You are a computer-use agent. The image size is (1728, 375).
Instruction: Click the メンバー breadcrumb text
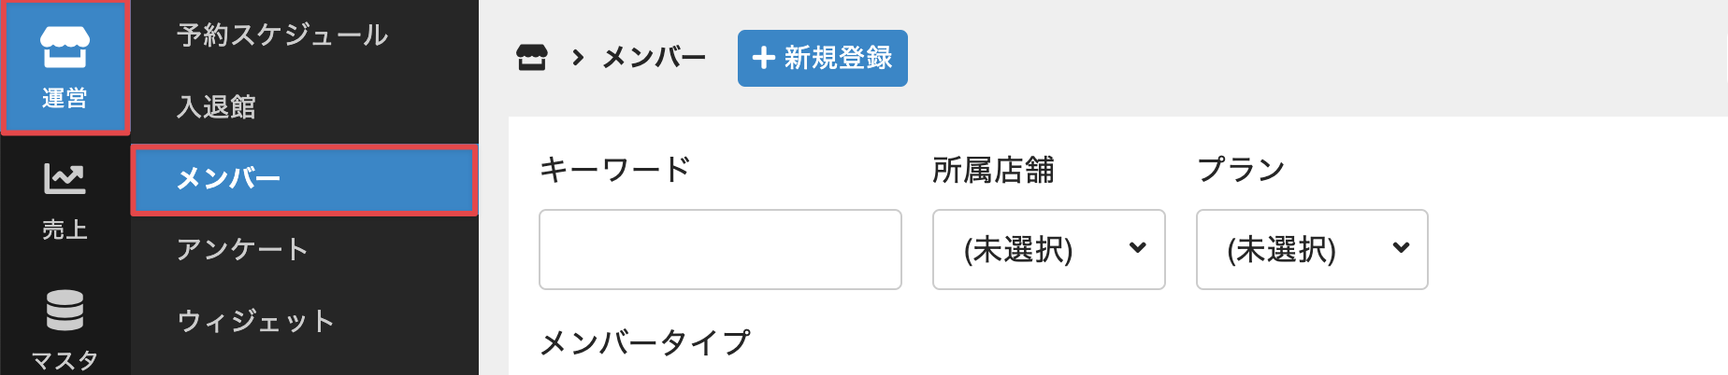tap(654, 58)
